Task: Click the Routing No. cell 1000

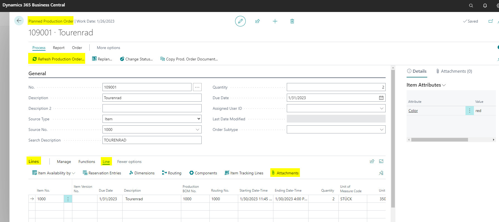Action: [x=223, y=199]
